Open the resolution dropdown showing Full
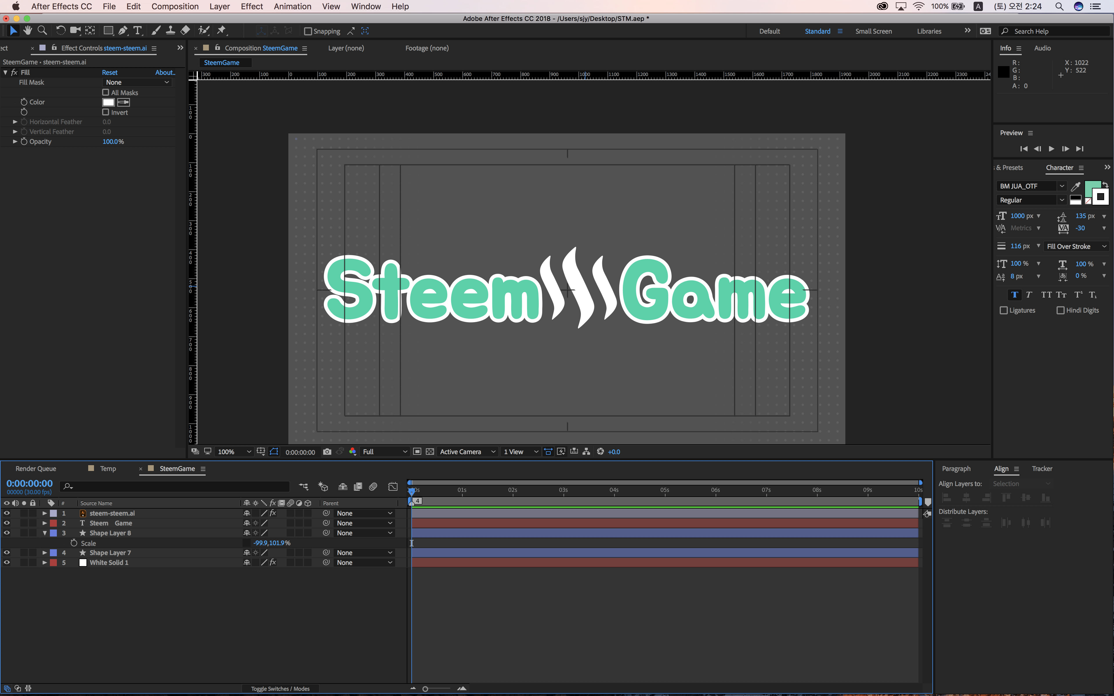Image resolution: width=1114 pixels, height=696 pixels. tap(384, 452)
